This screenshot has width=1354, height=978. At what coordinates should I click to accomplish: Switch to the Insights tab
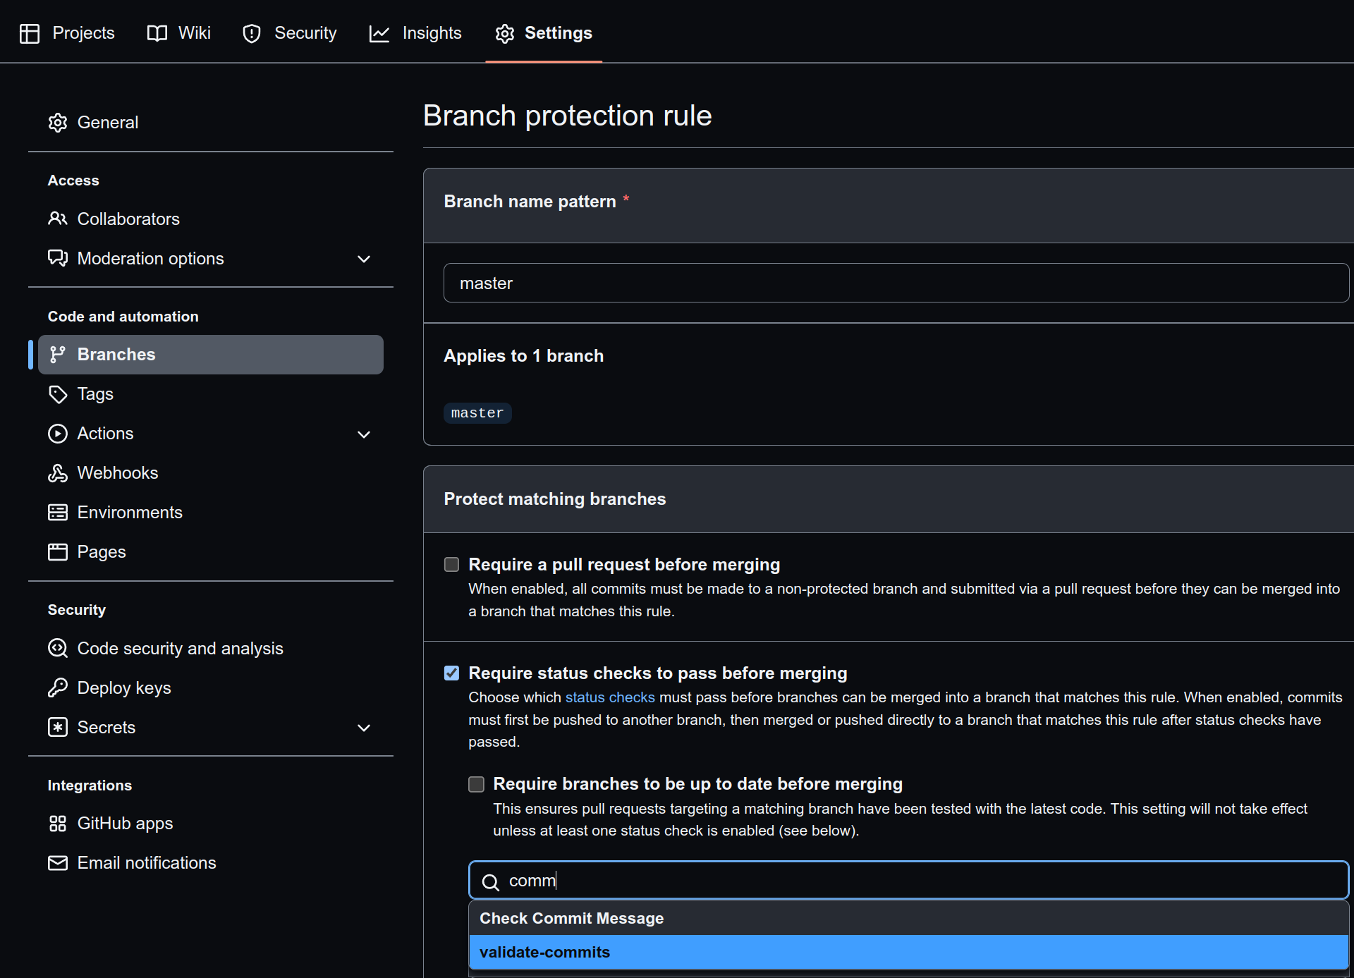(x=415, y=33)
